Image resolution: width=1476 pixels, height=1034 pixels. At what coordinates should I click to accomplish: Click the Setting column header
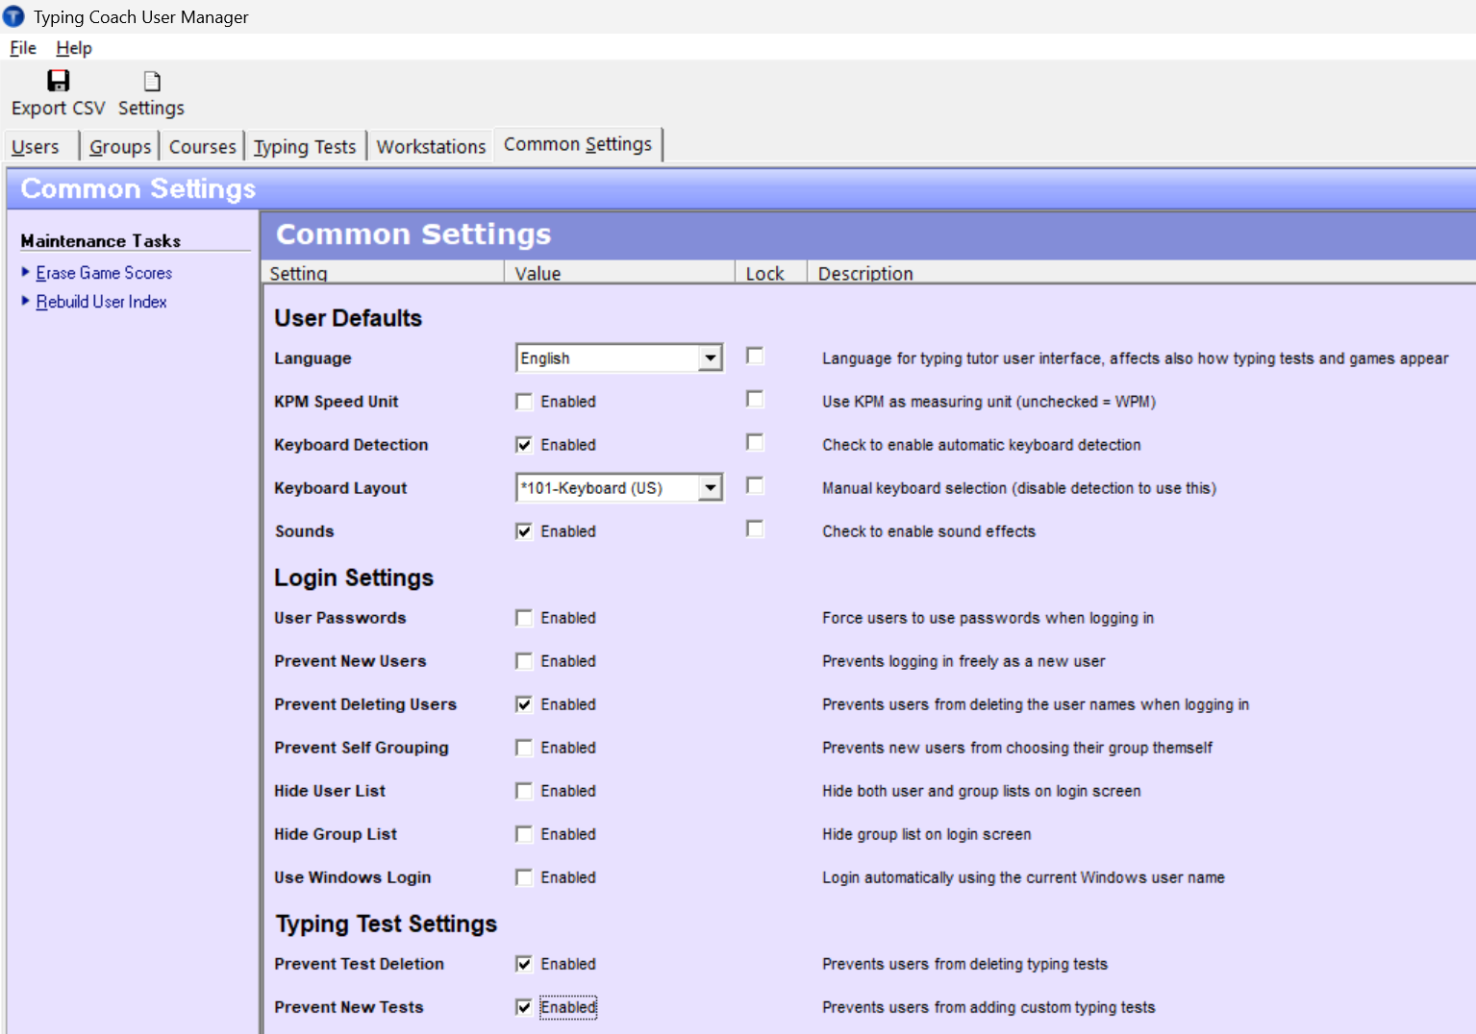[383, 273]
